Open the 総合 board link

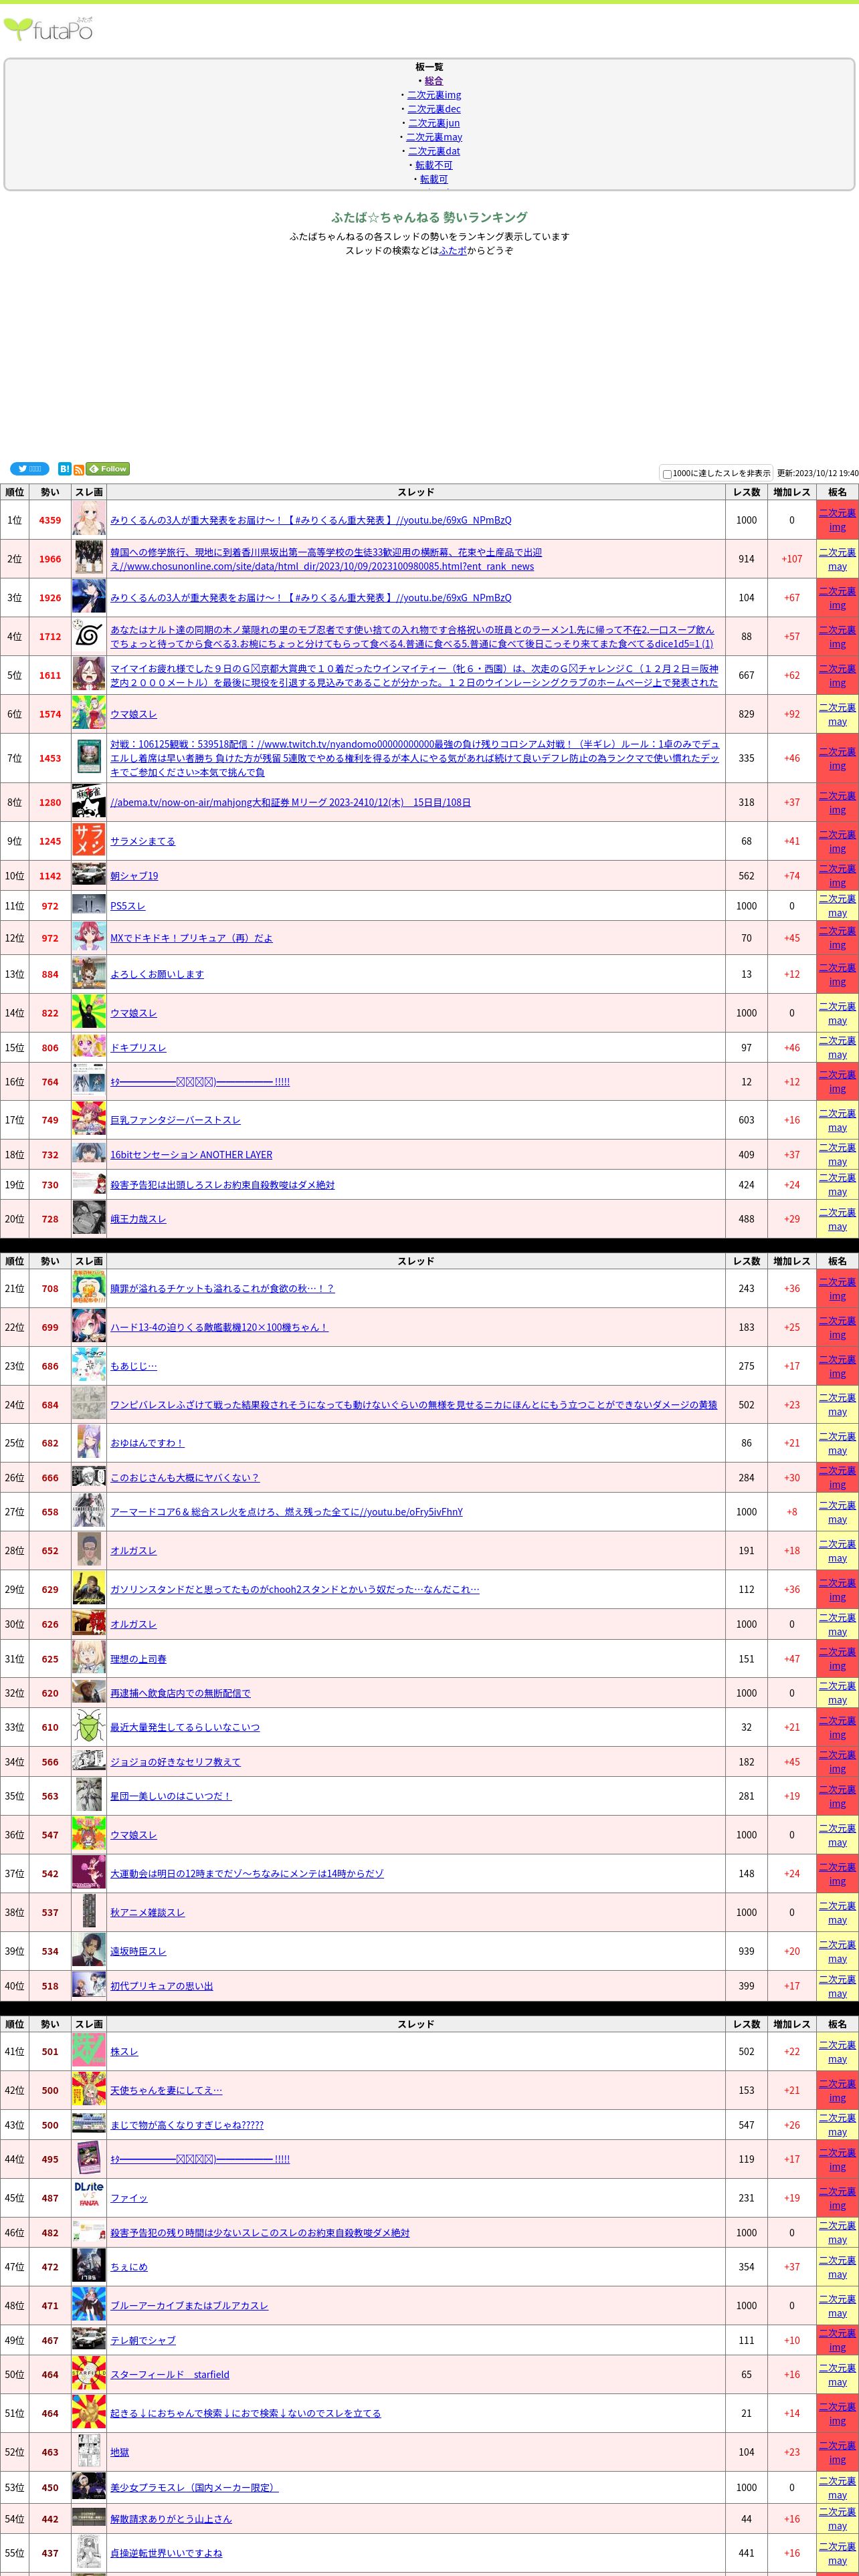[434, 81]
